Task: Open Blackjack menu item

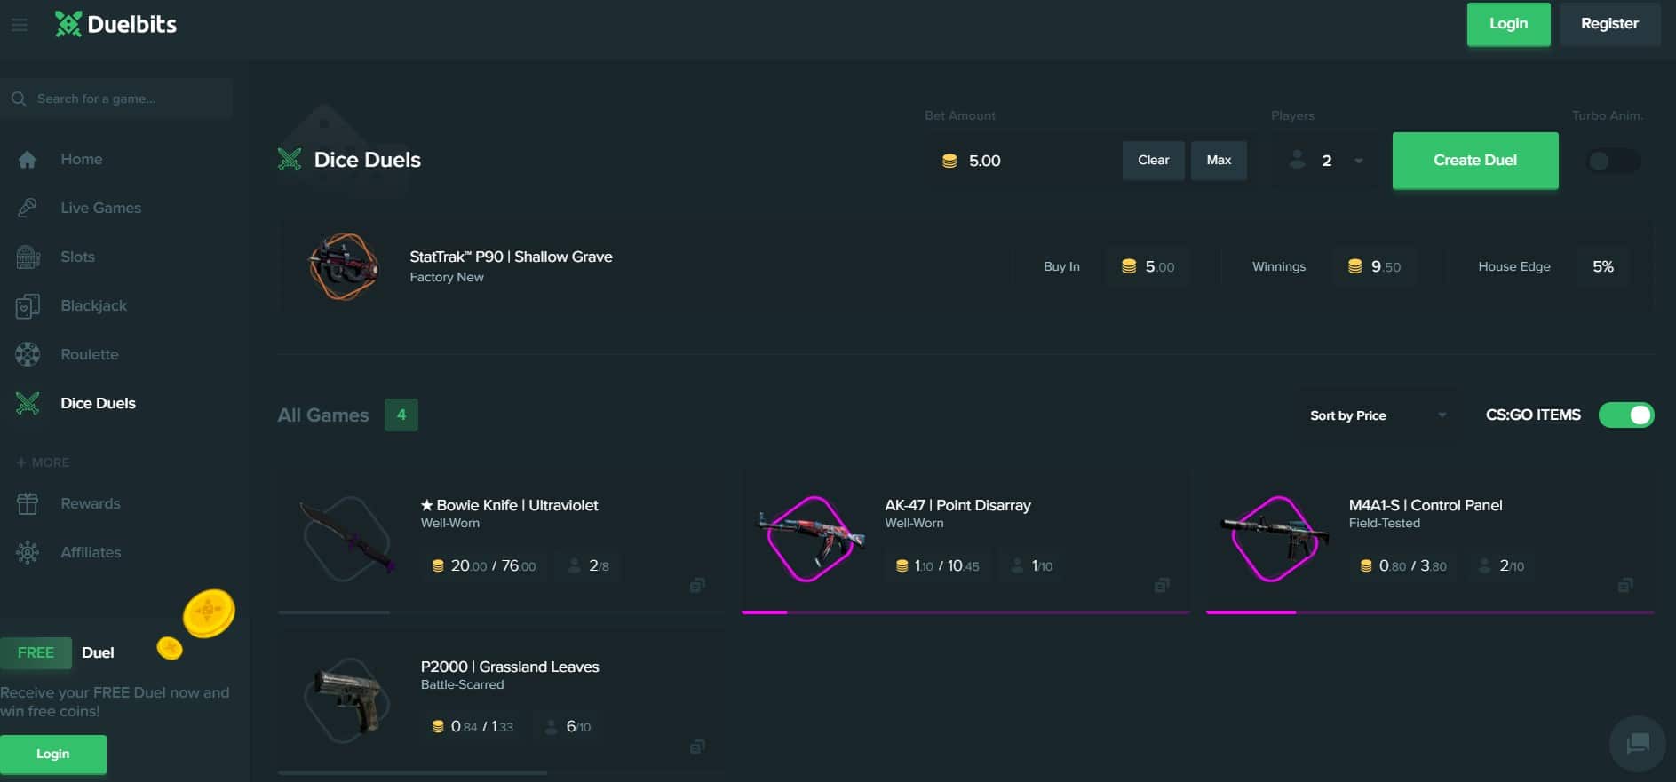Action: (93, 305)
